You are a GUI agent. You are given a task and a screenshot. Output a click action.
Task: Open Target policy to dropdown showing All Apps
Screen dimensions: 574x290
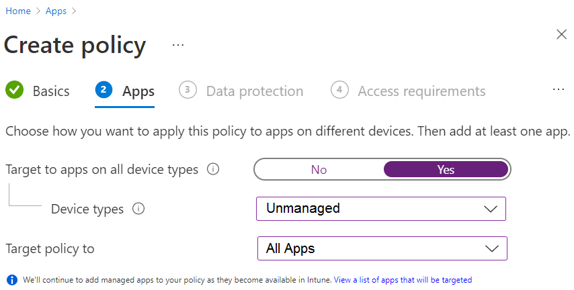(382, 248)
